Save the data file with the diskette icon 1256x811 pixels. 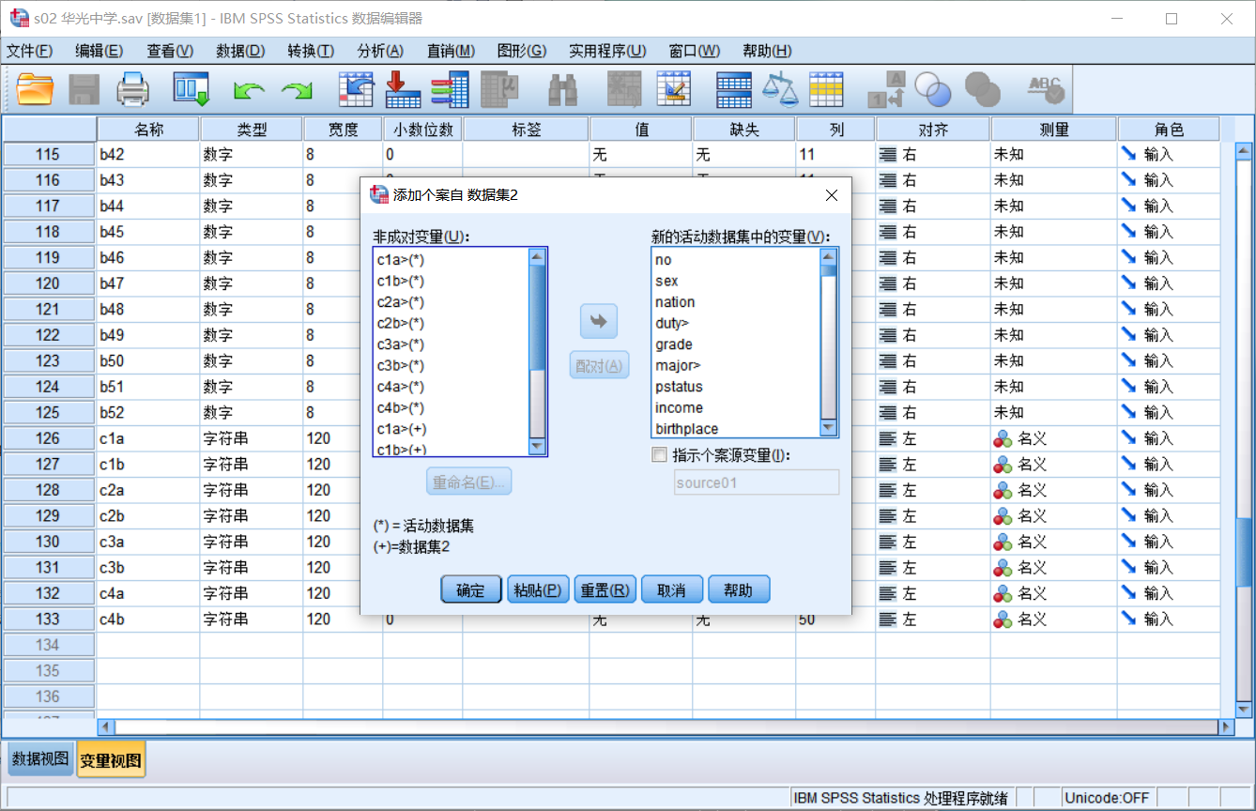[84, 89]
